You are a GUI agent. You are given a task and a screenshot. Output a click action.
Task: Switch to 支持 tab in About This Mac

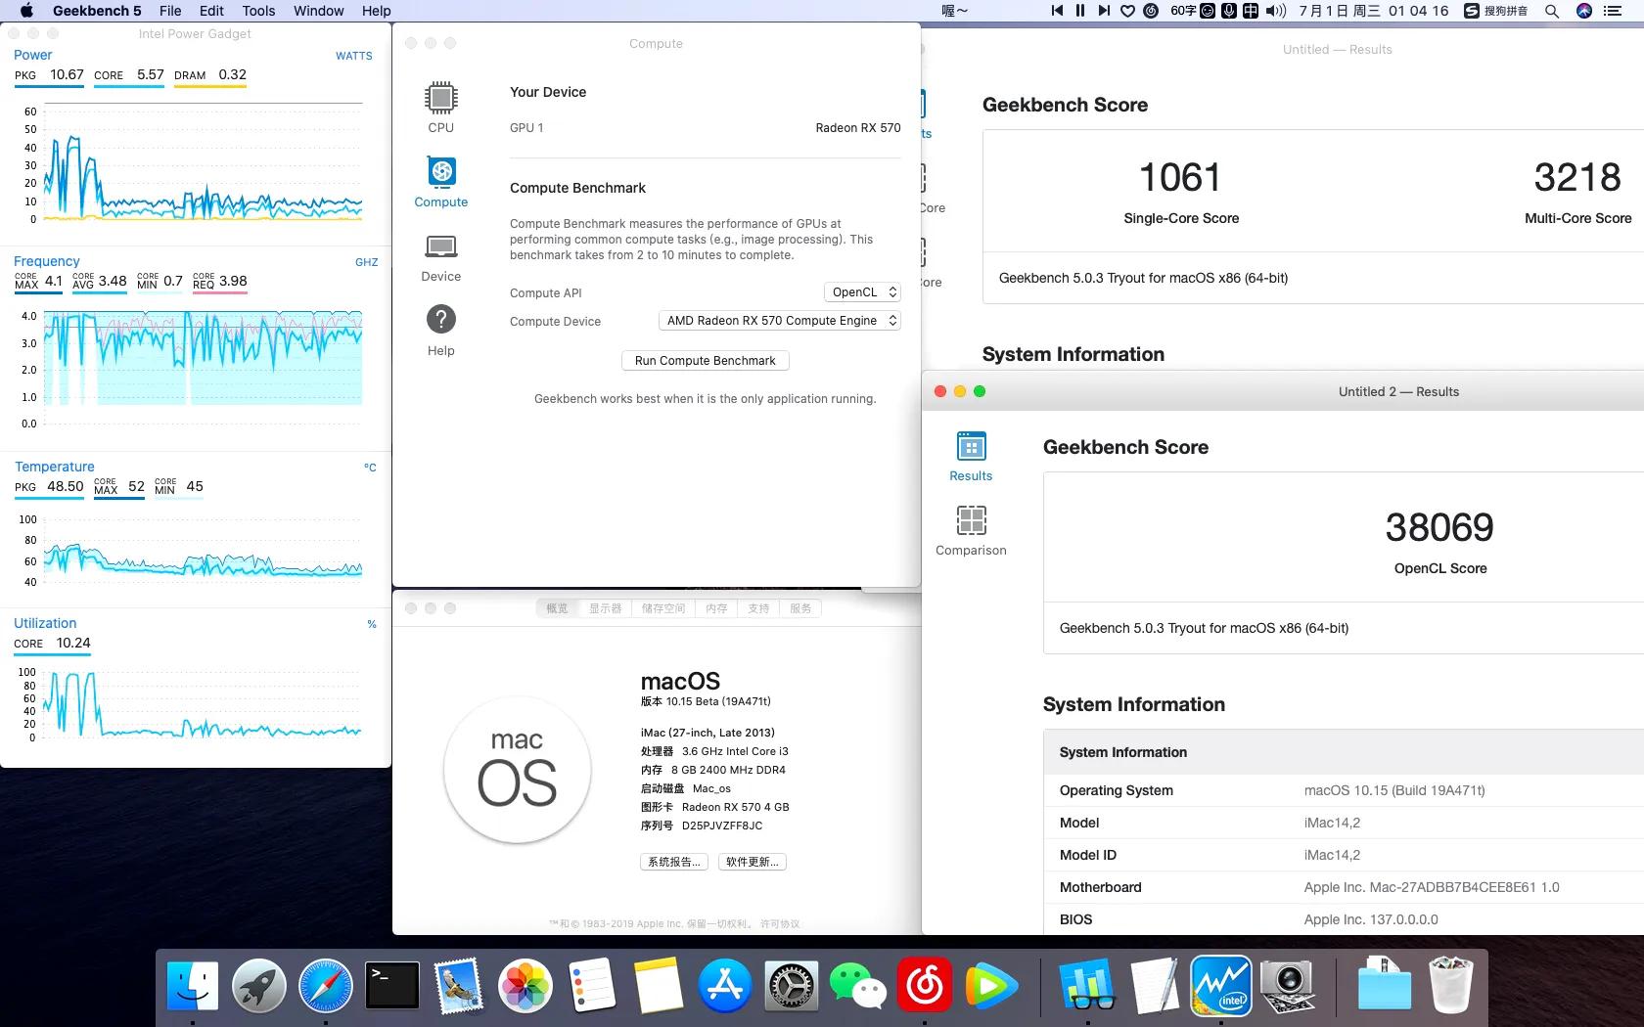758,608
